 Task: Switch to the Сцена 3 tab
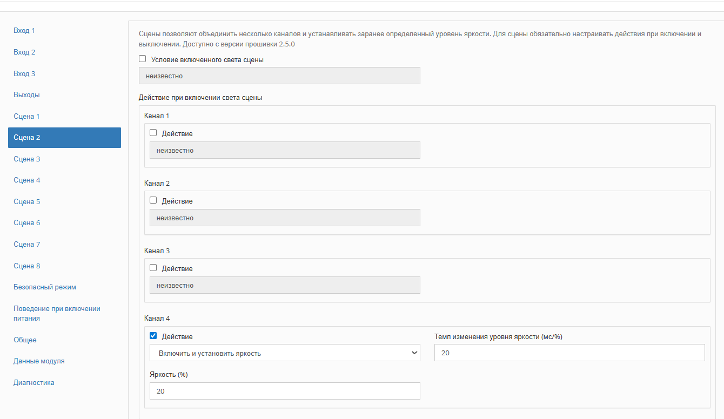click(27, 159)
